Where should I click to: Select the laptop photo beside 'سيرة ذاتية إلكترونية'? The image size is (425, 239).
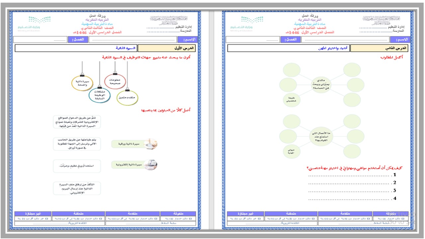[151, 164]
